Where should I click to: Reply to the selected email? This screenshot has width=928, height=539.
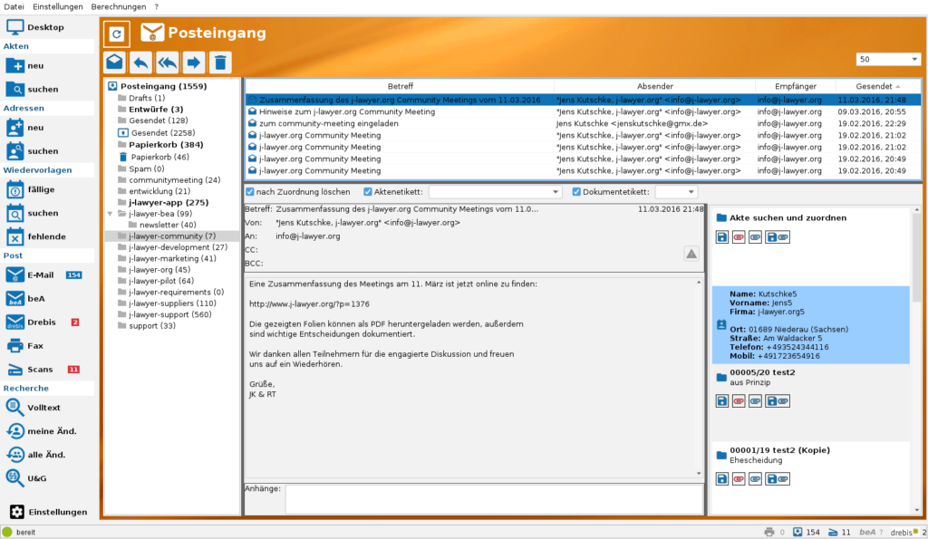[140, 63]
